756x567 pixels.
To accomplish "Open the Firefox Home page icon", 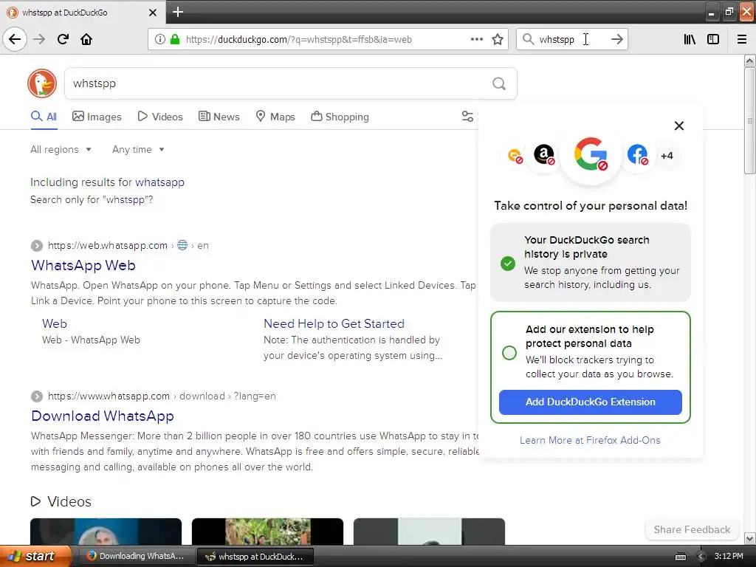I will point(86,39).
